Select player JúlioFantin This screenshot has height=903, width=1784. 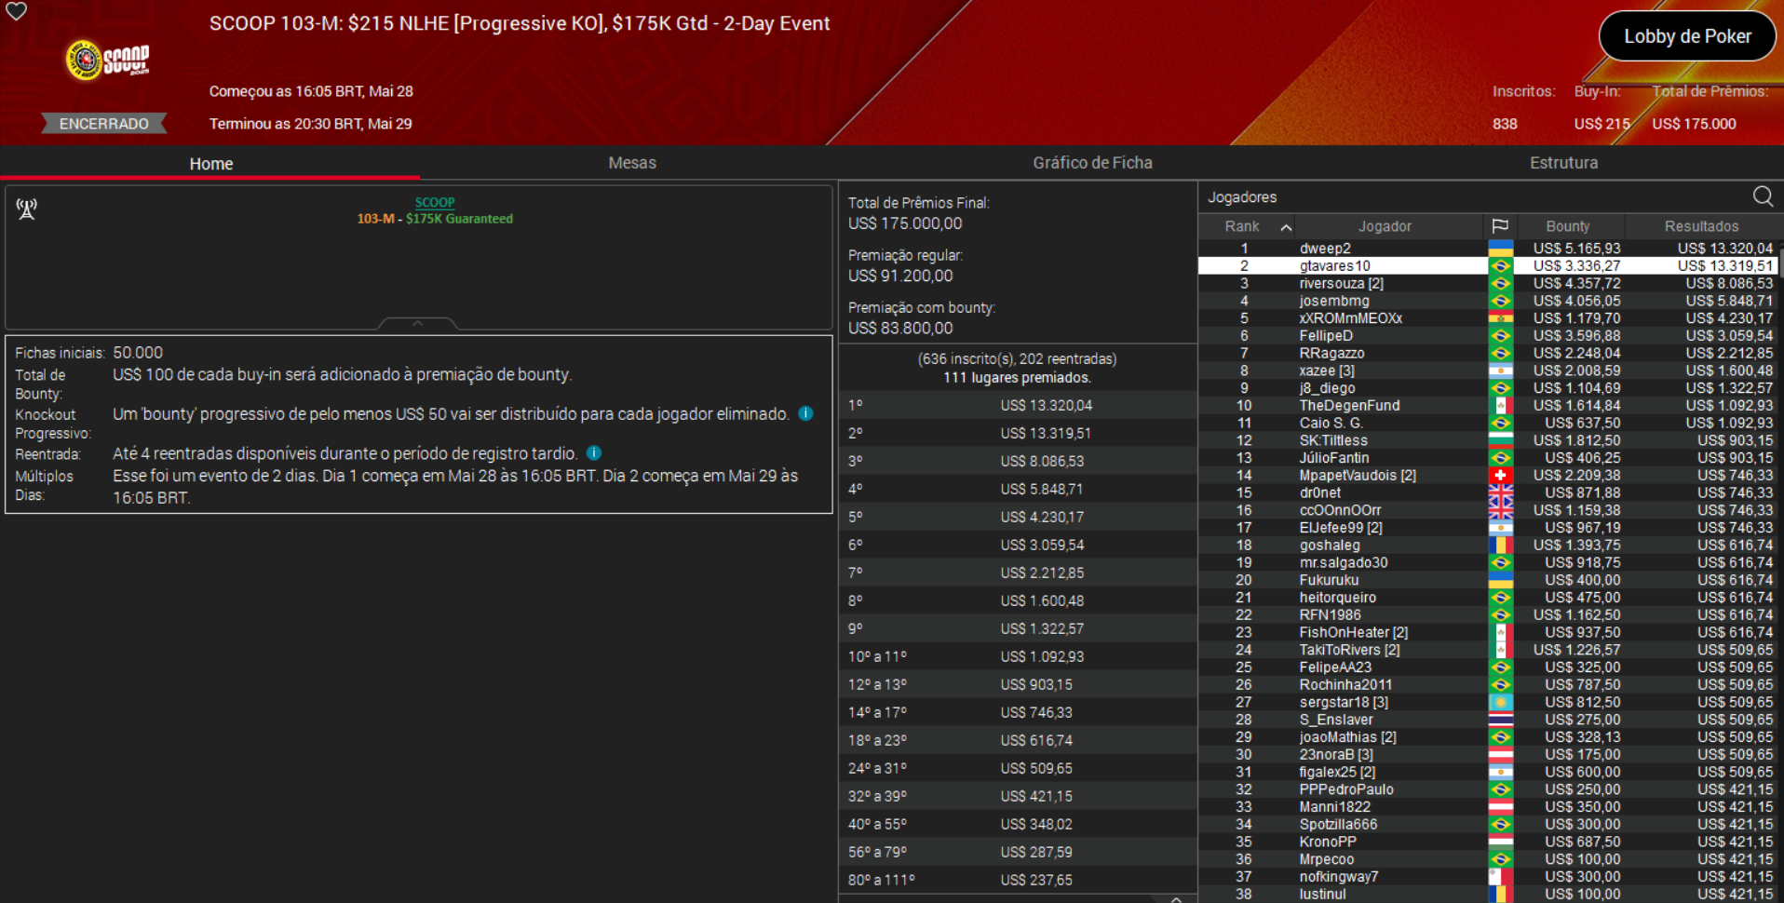point(1489,458)
